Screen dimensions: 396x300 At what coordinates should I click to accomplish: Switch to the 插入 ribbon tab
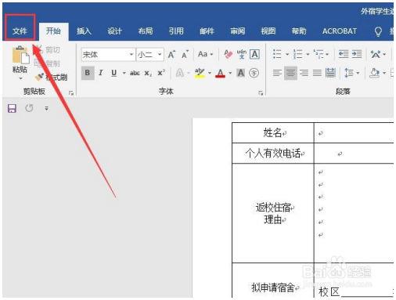84,31
